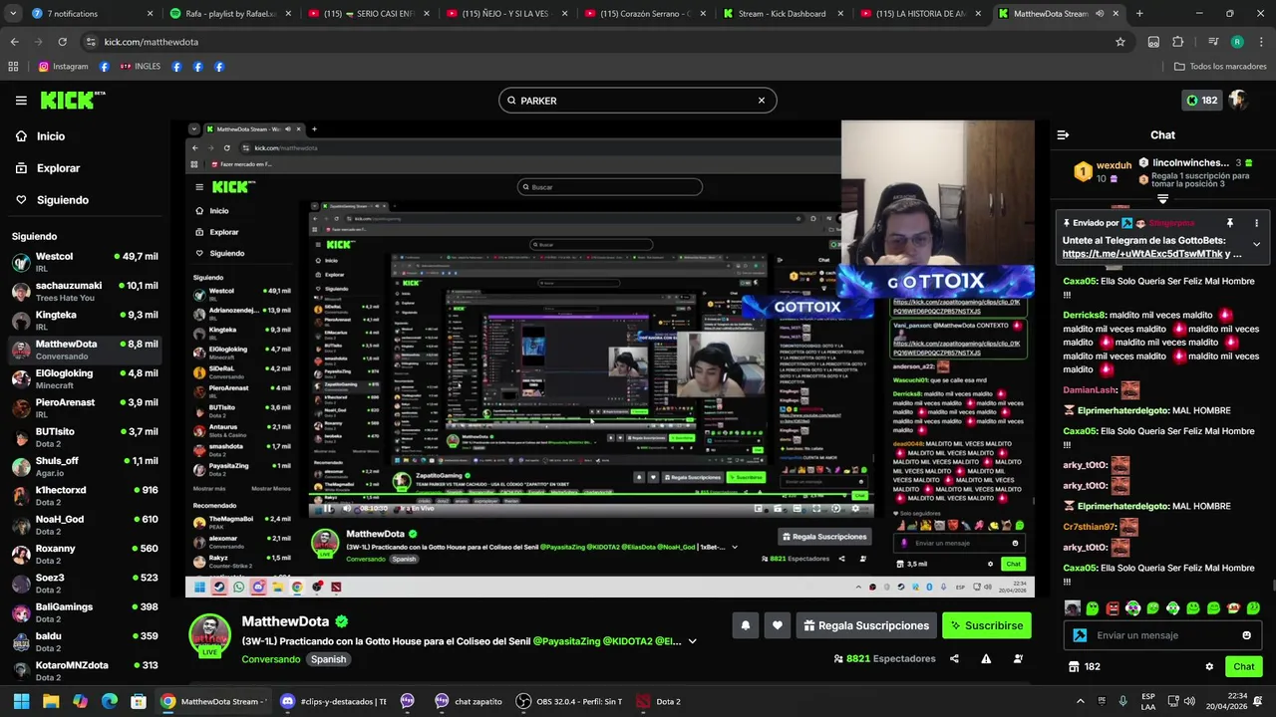
Task: Click the Enviar un mensaje field
Action: point(1161,635)
